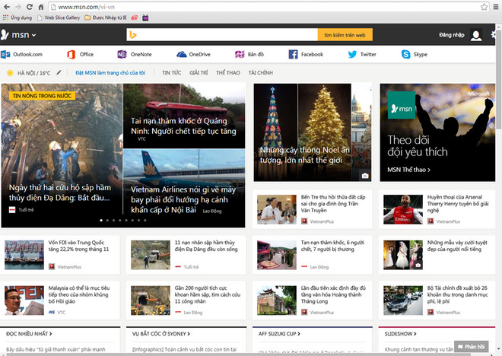
Task: Open Skype from the services bar
Action: pyautogui.click(x=405, y=54)
